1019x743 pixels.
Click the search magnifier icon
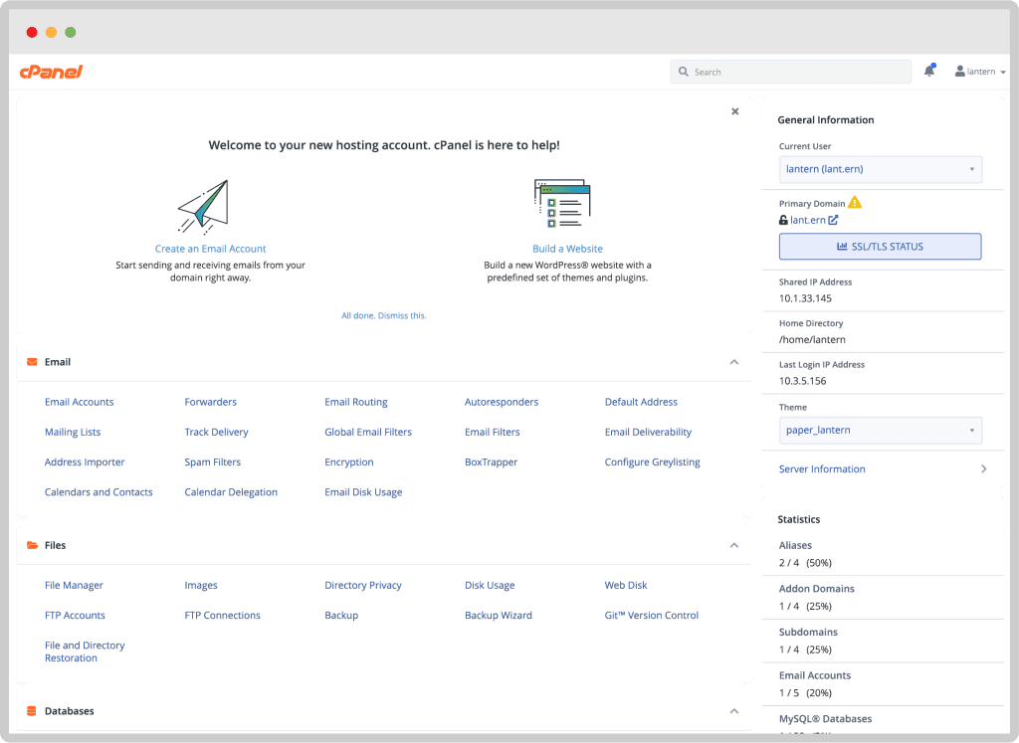(x=683, y=72)
